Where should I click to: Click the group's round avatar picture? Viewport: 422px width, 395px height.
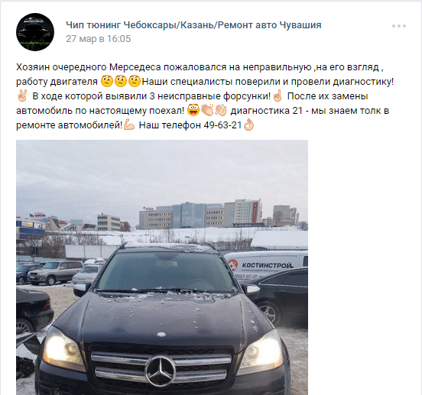click(35, 32)
